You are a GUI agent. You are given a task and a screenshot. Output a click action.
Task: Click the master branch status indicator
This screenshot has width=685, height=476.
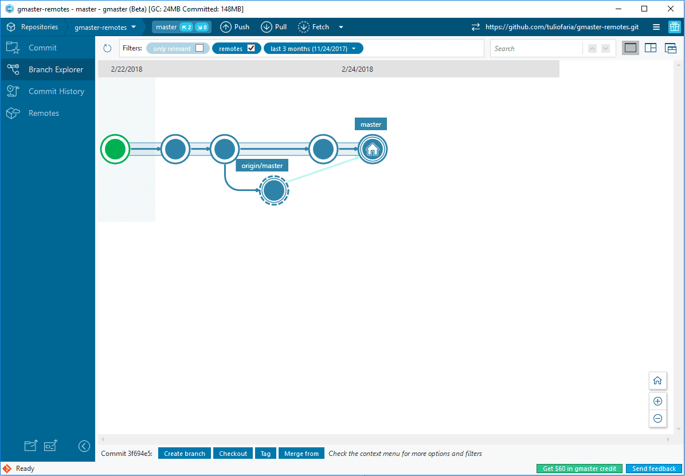point(182,27)
